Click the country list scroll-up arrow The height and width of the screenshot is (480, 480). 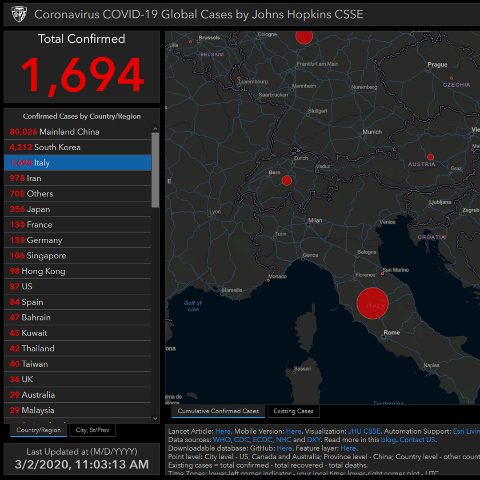click(155, 128)
